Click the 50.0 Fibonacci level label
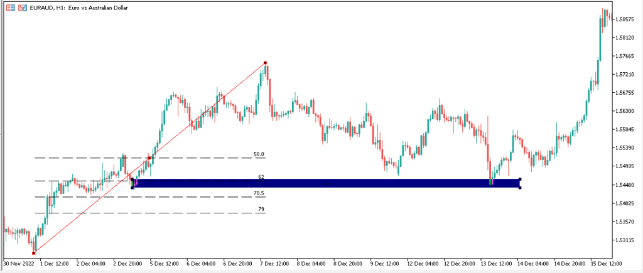643x273 pixels. (259, 154)
